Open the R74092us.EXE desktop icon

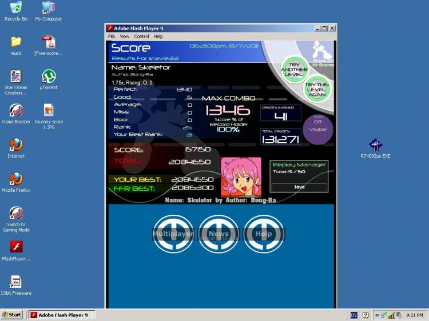tap(375, 149)
